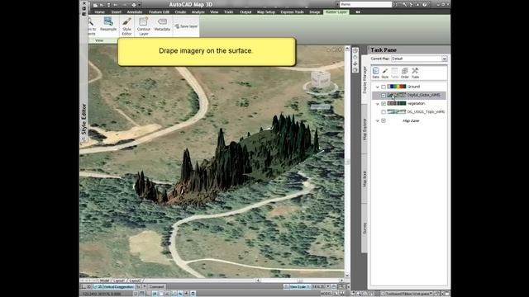This screenshot has height=297, width=529.
Task: Click the Style Editor side panel label
Action: [83, 119]
